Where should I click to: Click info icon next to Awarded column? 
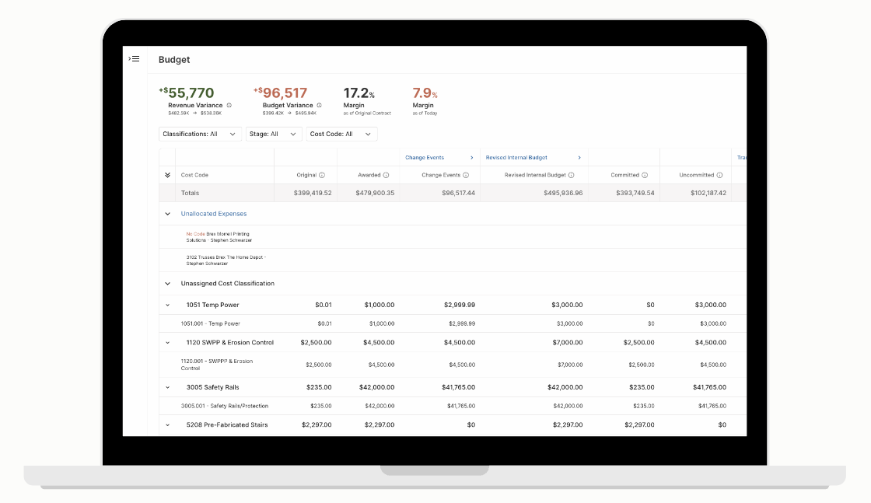point(386,175)
